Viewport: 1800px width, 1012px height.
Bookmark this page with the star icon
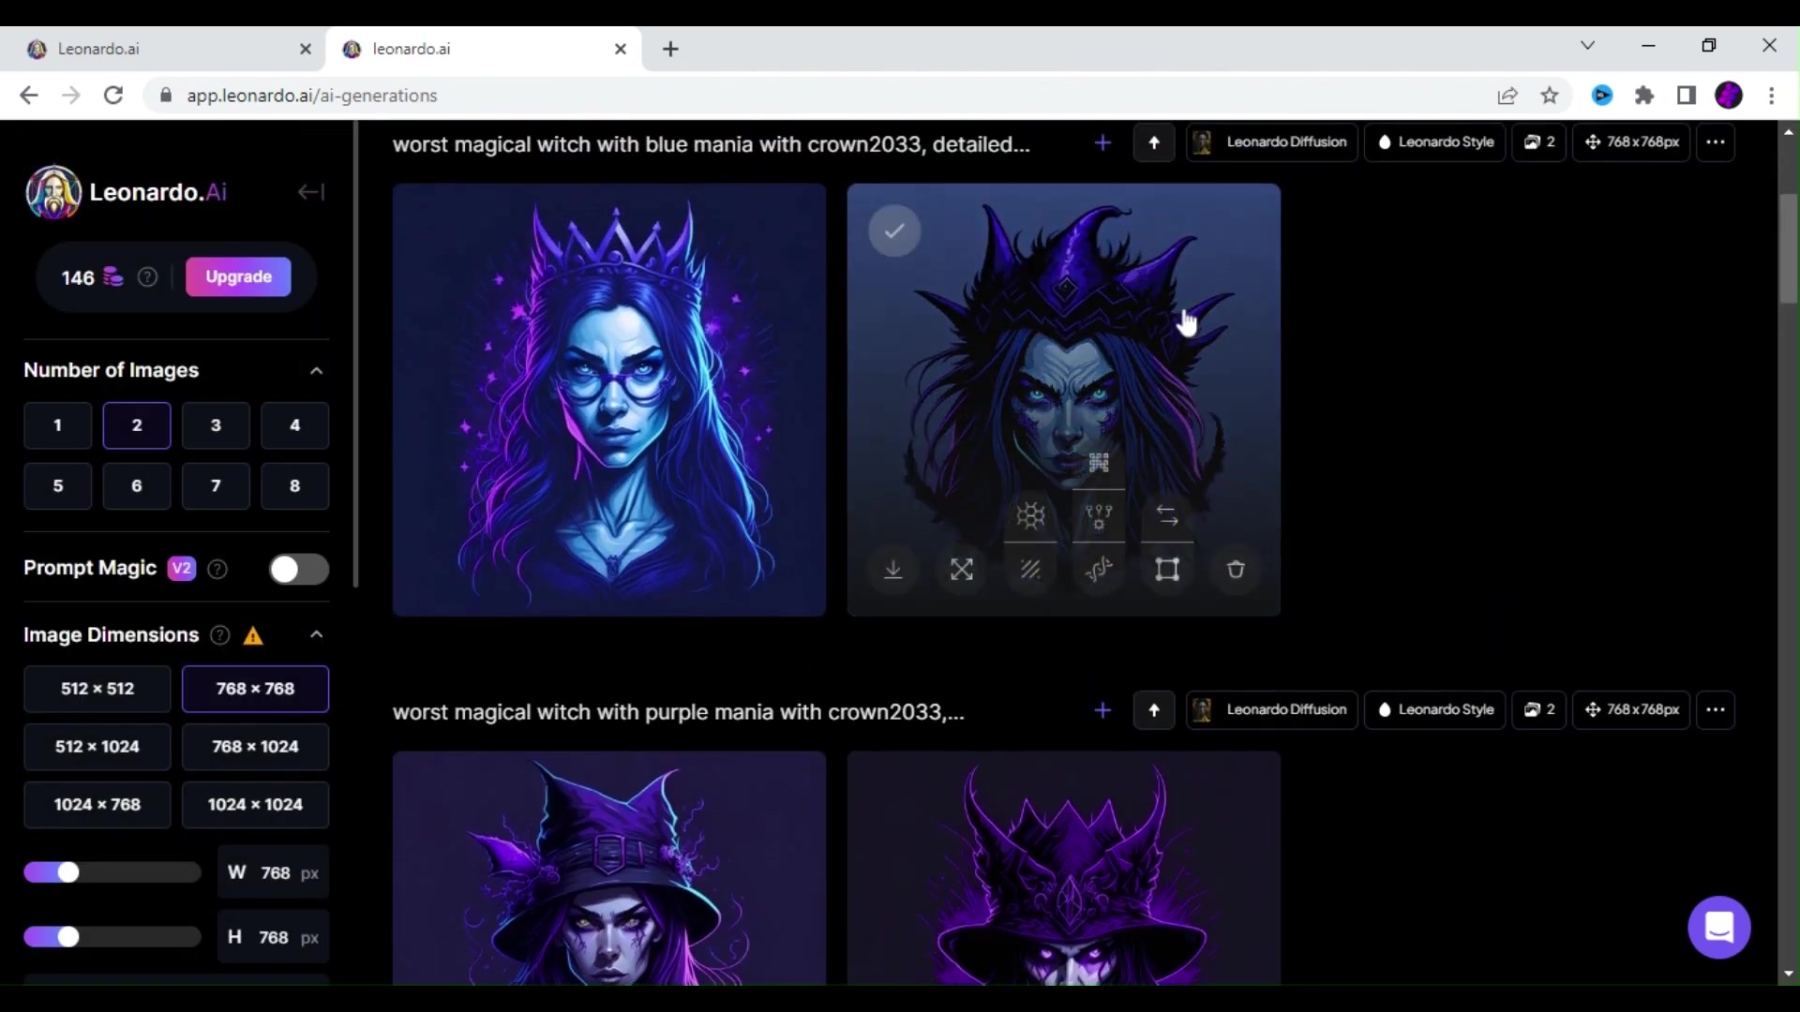point(1550,96)
